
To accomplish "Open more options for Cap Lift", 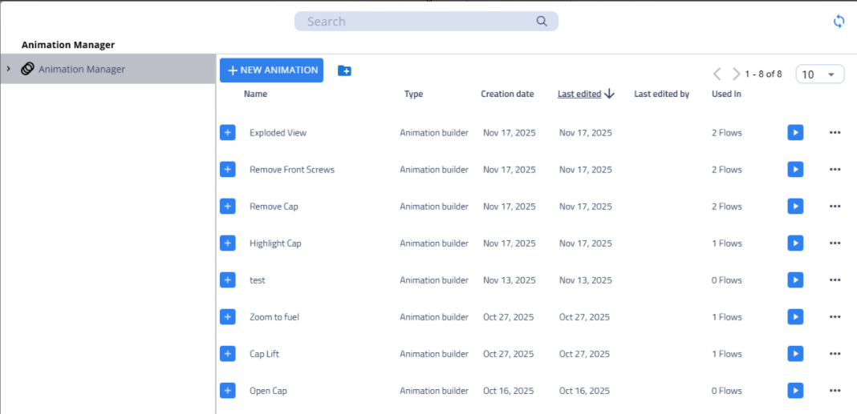I will [x=835, y=354].
